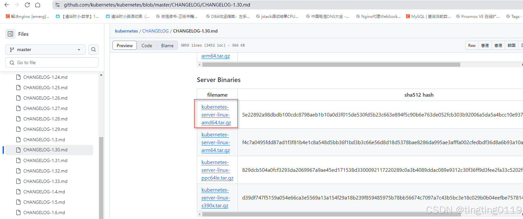Open the master branch dropdown
This screenshot has width=523, height=219.
coord(45,49)
